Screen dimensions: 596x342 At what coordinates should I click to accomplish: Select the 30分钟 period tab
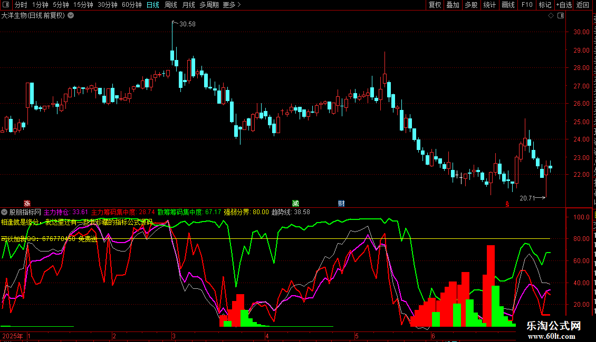(x=108, y=5)
